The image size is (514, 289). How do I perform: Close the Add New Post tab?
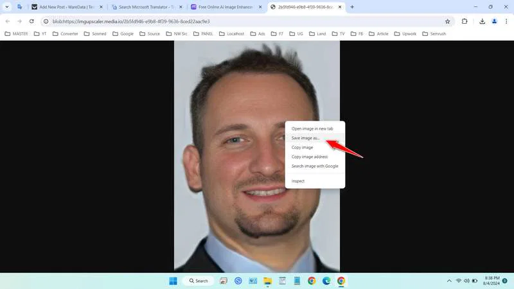(101, 7)
